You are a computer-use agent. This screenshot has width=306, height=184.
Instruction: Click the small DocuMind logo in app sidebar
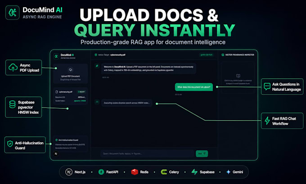point(56,56)
